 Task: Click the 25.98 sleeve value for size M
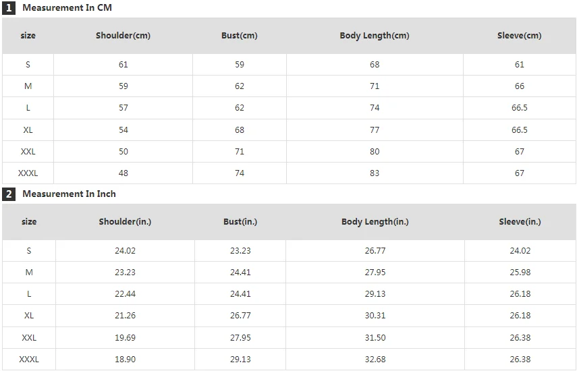point(520,273)
